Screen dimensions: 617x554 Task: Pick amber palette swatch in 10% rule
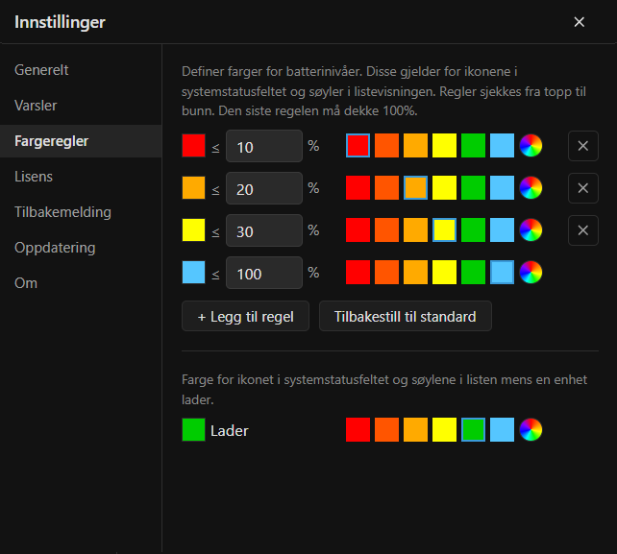415,146
